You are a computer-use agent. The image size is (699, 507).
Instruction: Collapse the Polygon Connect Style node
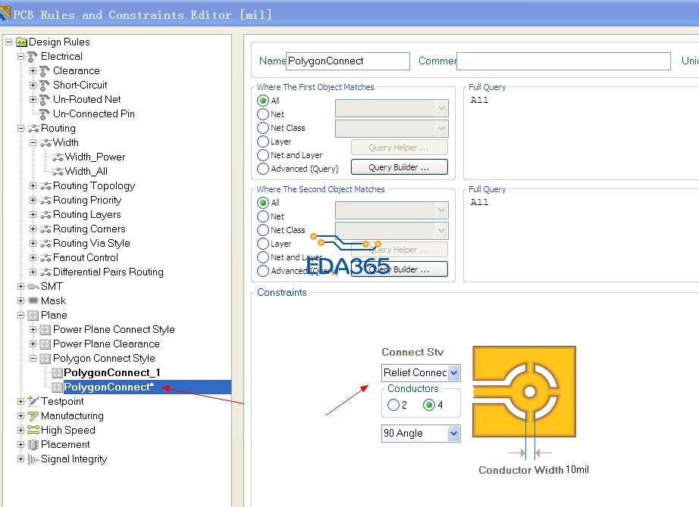pyautogui.click(x=33, y=359)
